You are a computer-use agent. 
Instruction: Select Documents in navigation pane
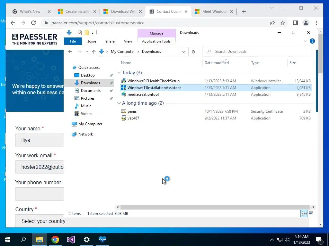point(91,91)
